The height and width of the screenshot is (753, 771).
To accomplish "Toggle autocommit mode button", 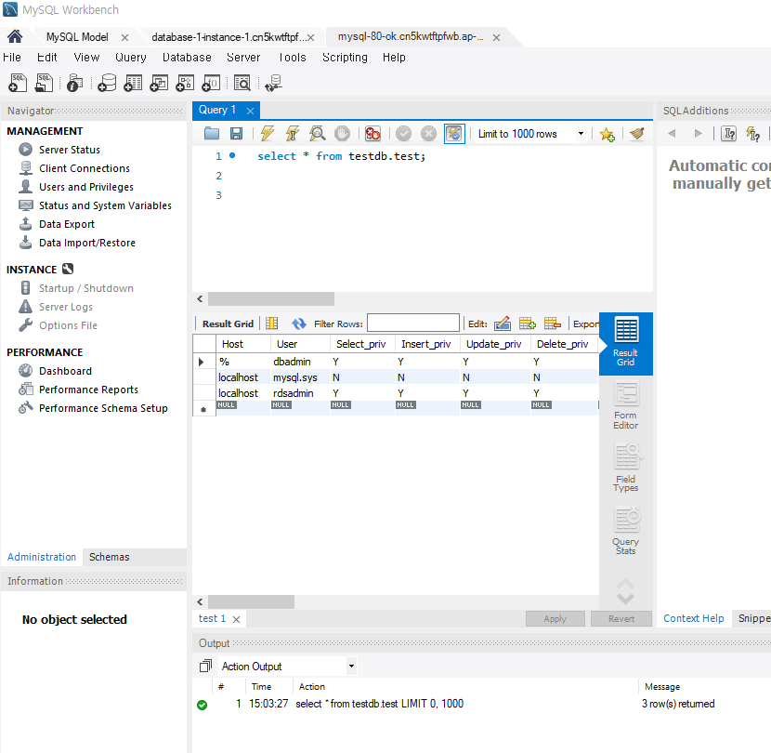I will point(454,133).
